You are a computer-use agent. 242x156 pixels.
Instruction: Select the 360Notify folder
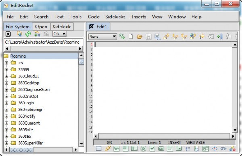coord(27,116)
